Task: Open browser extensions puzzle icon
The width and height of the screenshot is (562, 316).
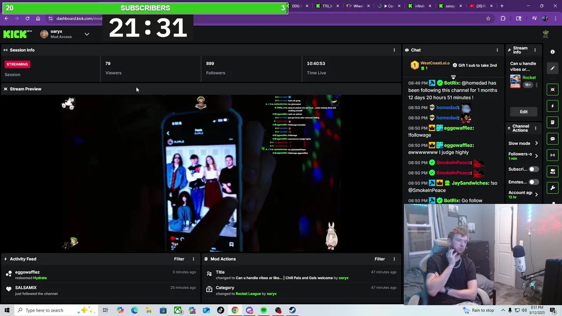Action: click(503, 18)
